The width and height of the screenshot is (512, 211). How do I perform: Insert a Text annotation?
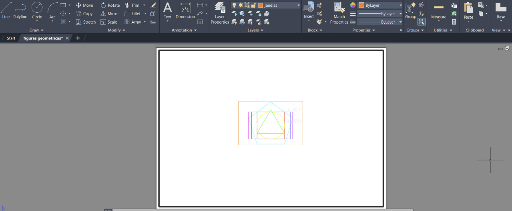click(167, 10)
